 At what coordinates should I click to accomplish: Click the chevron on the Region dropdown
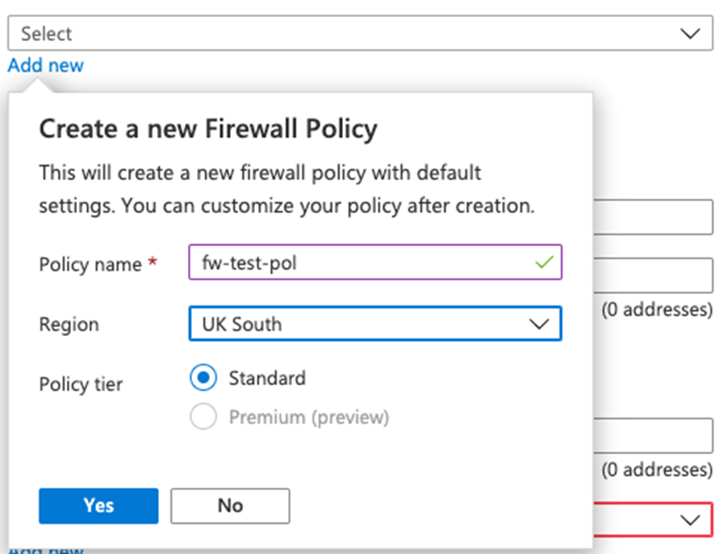pyautogui.click(x=540, y=323)
